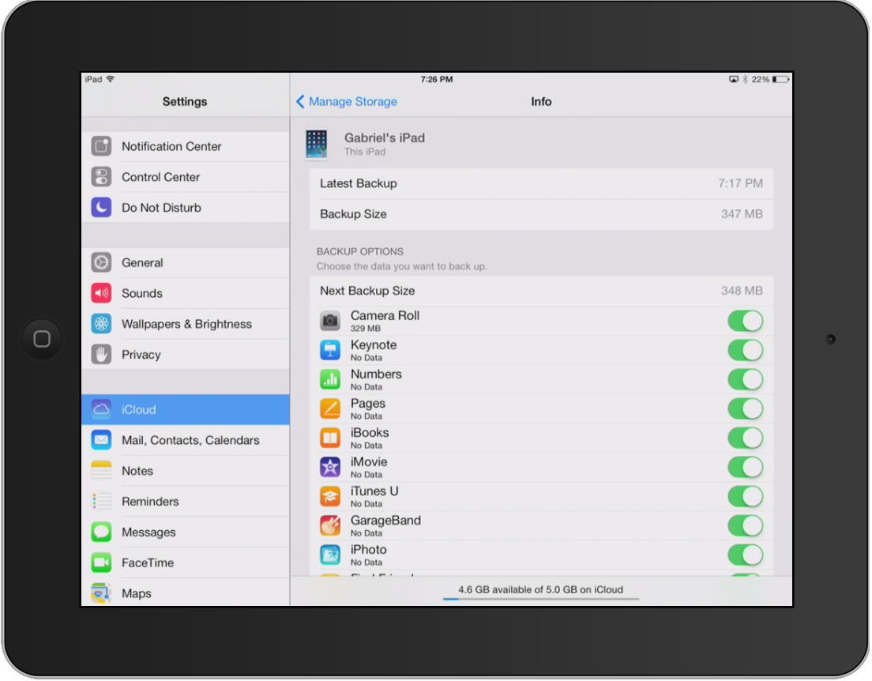Open Wallpapers & Brightness settings
Image resolution: width=872 pixels, height=681 pixels.
coord(185,324)
